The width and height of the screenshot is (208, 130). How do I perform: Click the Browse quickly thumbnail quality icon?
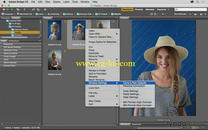coord(152,14)
